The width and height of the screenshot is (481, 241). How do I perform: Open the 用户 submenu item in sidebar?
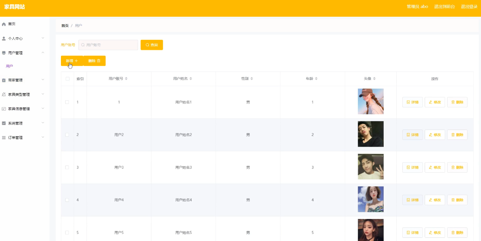coord(10,66)
